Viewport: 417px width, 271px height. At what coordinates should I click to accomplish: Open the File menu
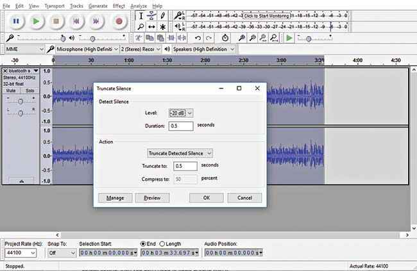pos(6,6)
